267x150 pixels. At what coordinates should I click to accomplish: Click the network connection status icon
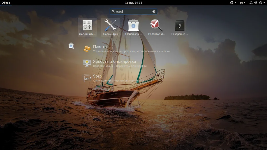(x=251, y=3)
